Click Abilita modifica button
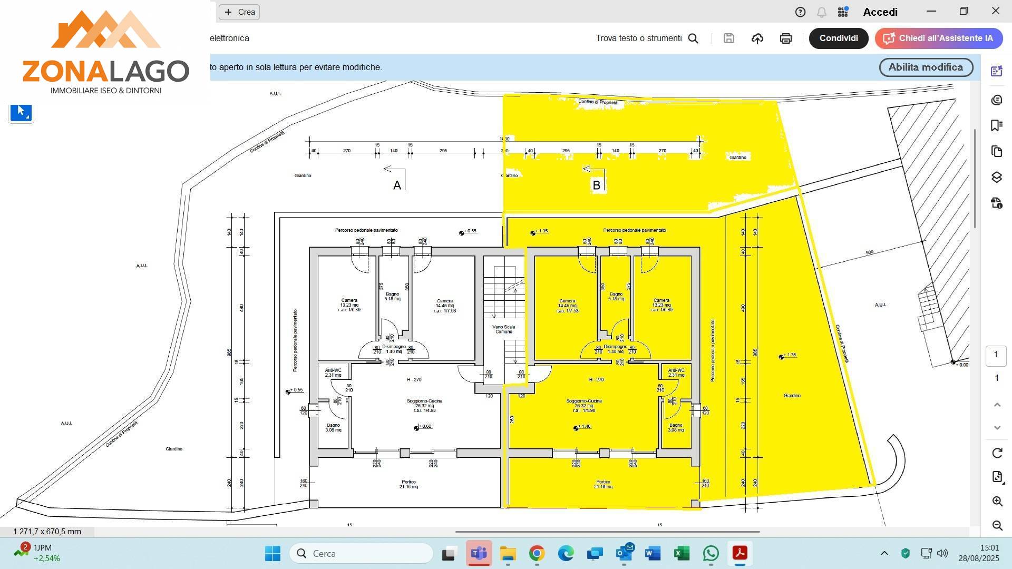The image size is (1012, 569). pyautogui.click(x=926, y=67)
